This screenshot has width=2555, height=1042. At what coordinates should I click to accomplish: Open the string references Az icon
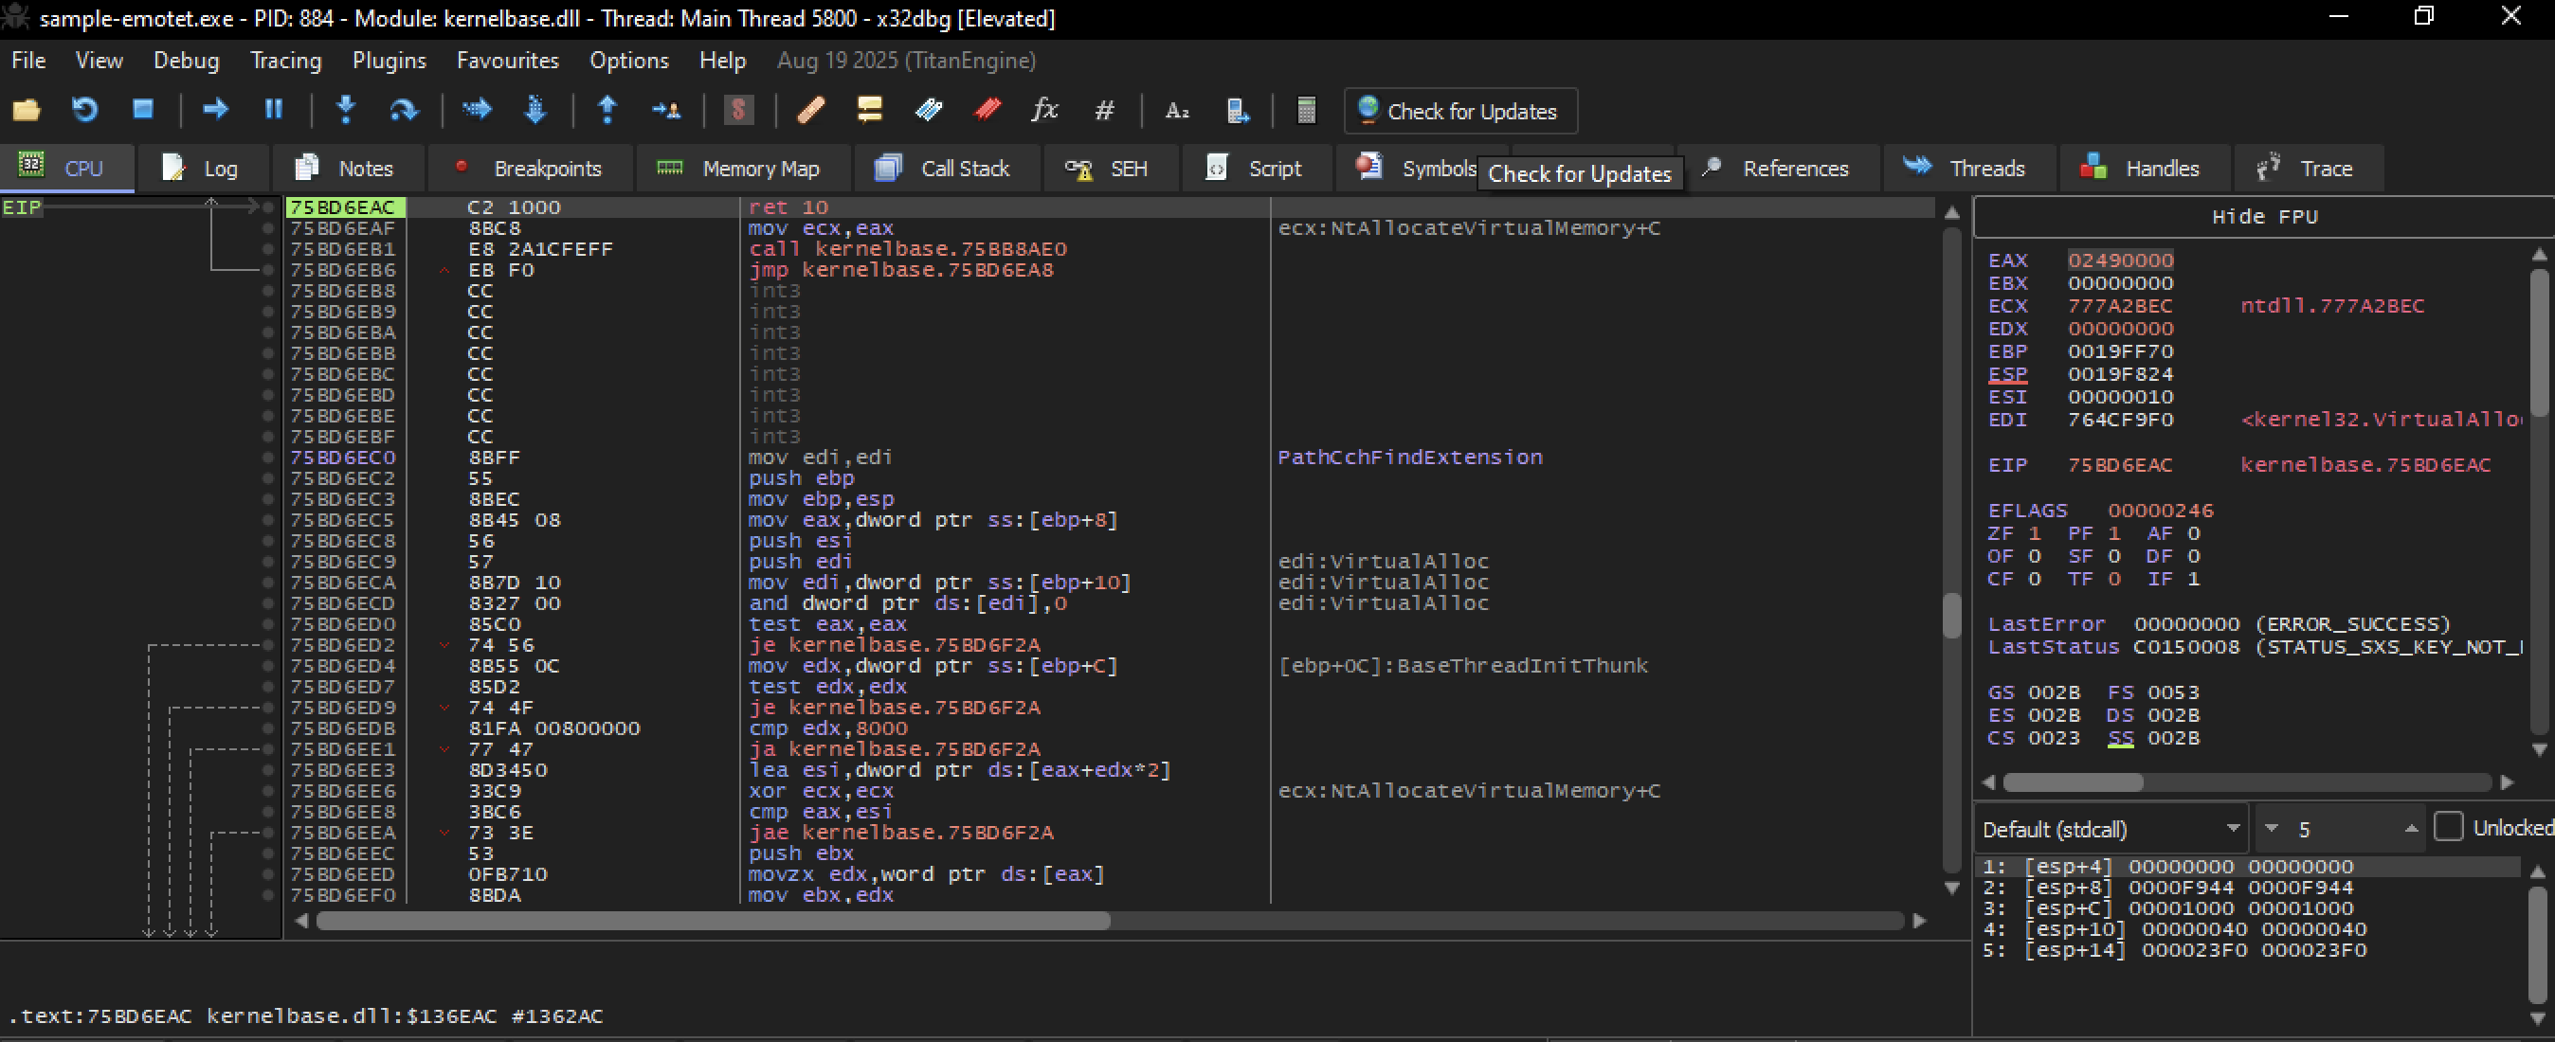tap(1177, 110)
